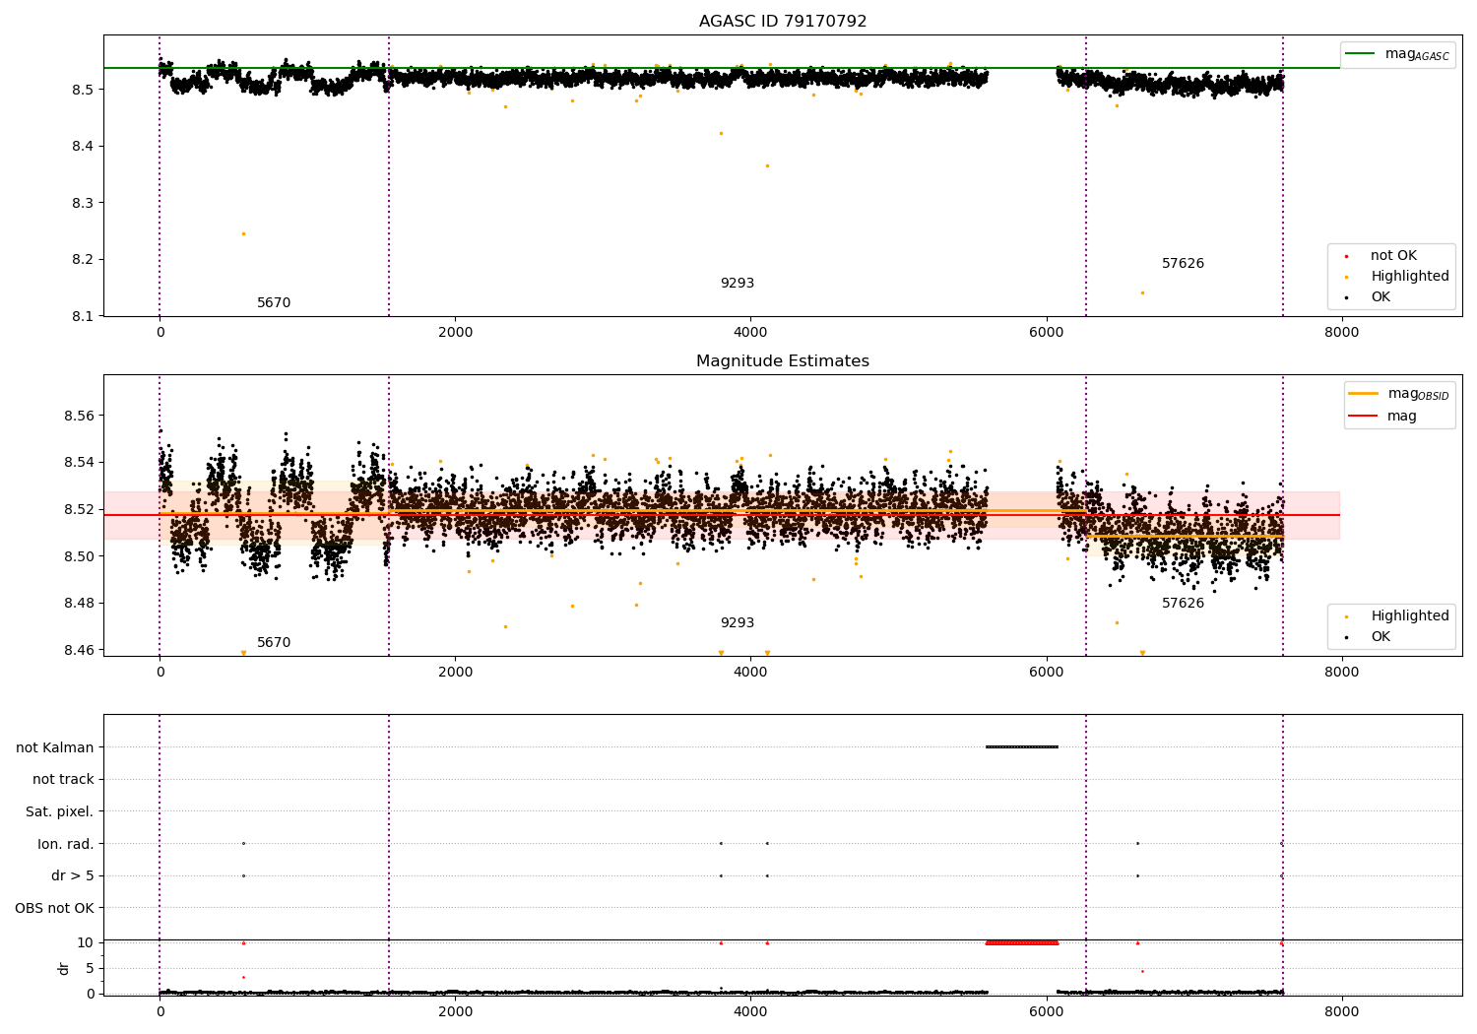Click the 'not Kalman' row label
The height and width of the screenshot is (1034, 1477).
(x=55, y=747)
